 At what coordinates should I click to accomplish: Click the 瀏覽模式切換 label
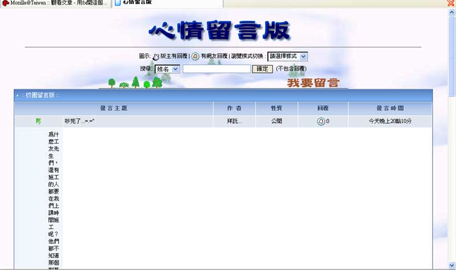click(247, 56)
